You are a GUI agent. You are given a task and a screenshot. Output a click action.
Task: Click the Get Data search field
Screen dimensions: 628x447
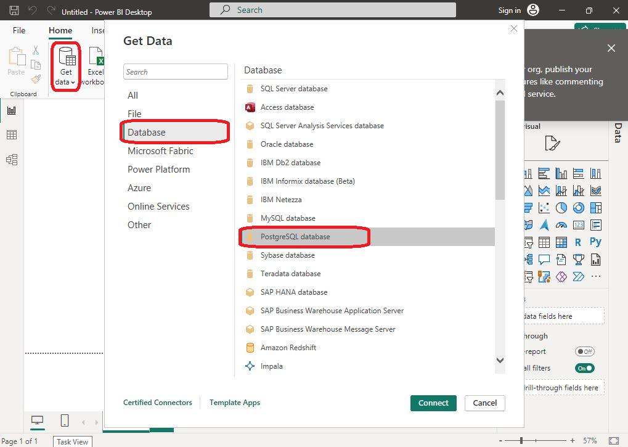(176, 72)
